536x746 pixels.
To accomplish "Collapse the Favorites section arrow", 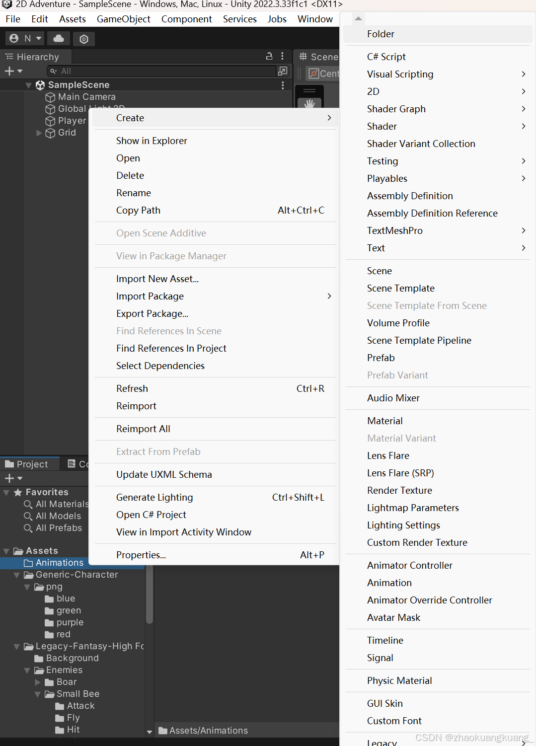I will [x=6, y=493].
